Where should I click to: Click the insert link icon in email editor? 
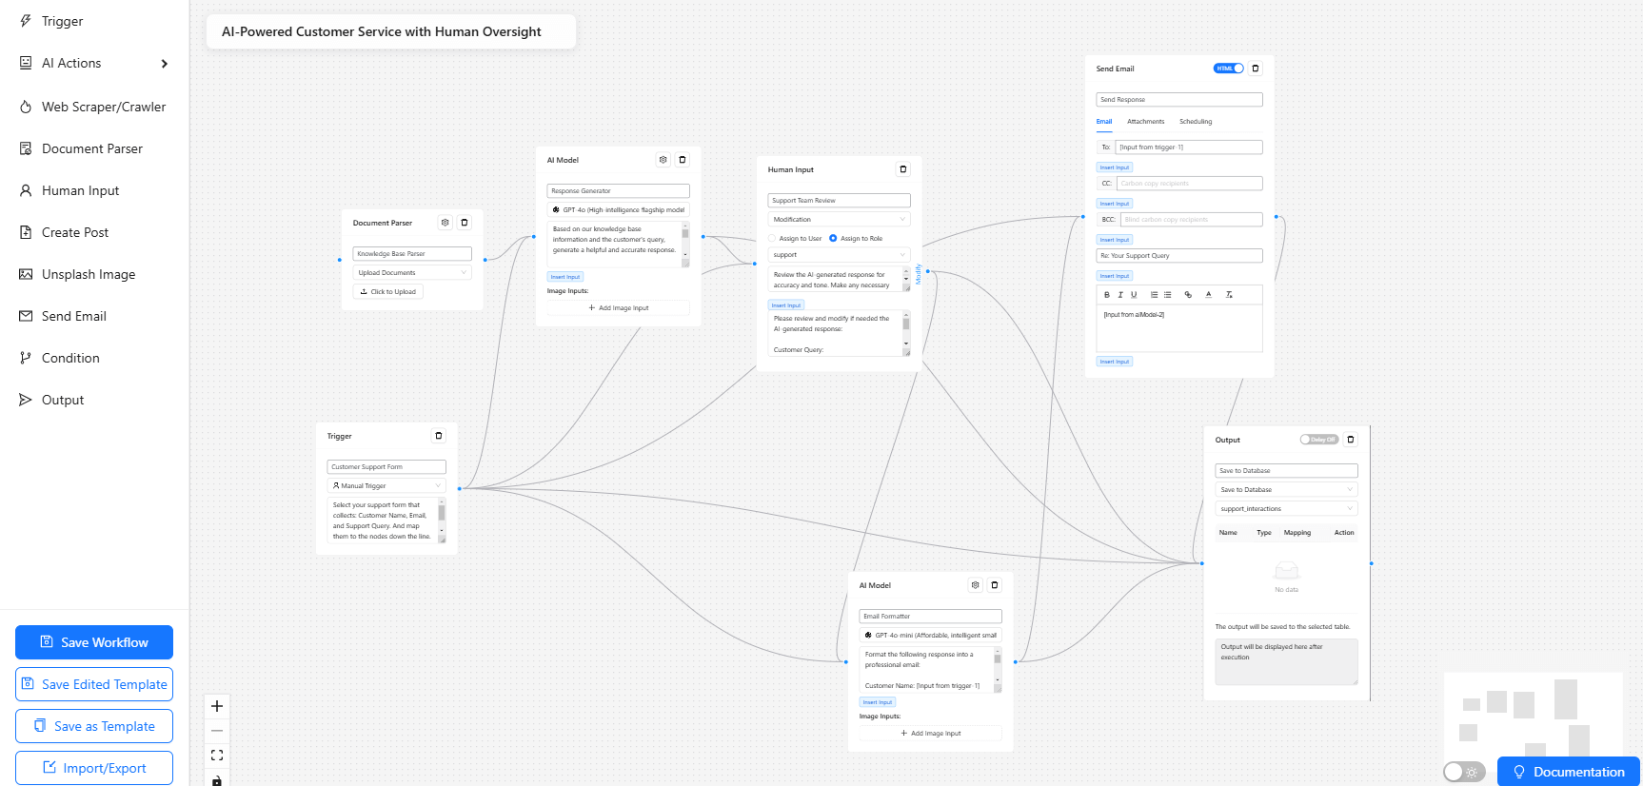[x=1188, y=295]
